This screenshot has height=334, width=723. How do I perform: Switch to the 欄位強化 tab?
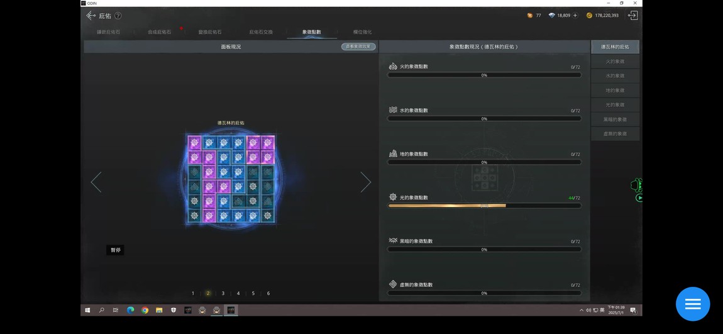pos(362,32)
